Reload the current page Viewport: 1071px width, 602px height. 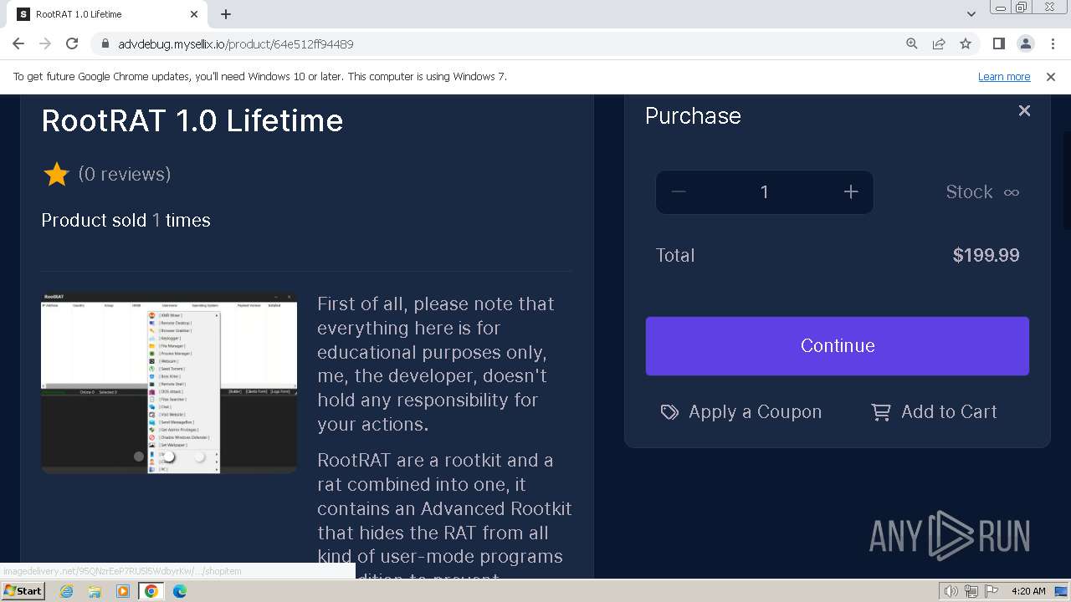pyautogui.click(x=72, y=43)
